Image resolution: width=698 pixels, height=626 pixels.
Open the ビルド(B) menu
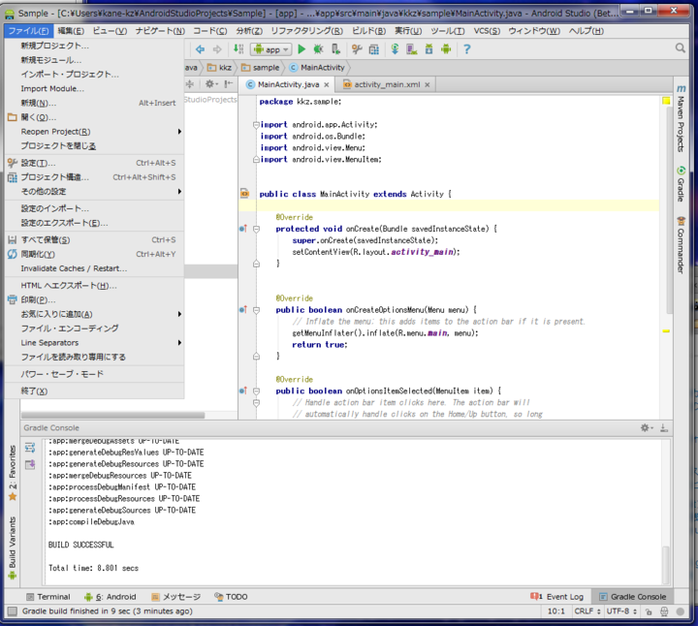368,31
